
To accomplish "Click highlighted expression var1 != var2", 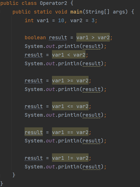I will coord(70,157).
